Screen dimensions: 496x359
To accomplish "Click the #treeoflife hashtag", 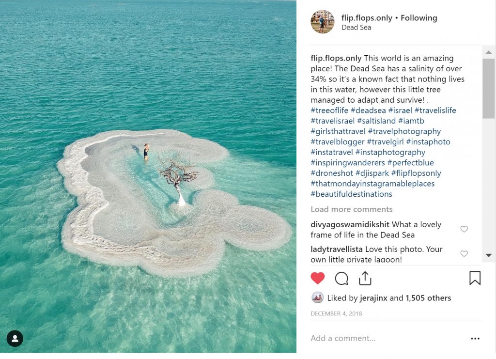I will 329,110.
